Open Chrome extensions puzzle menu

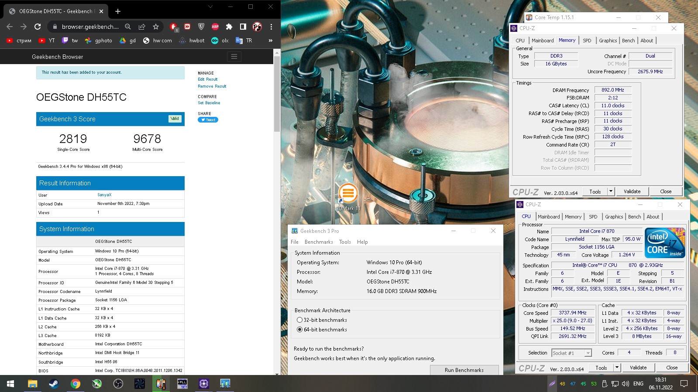point(229,27)
